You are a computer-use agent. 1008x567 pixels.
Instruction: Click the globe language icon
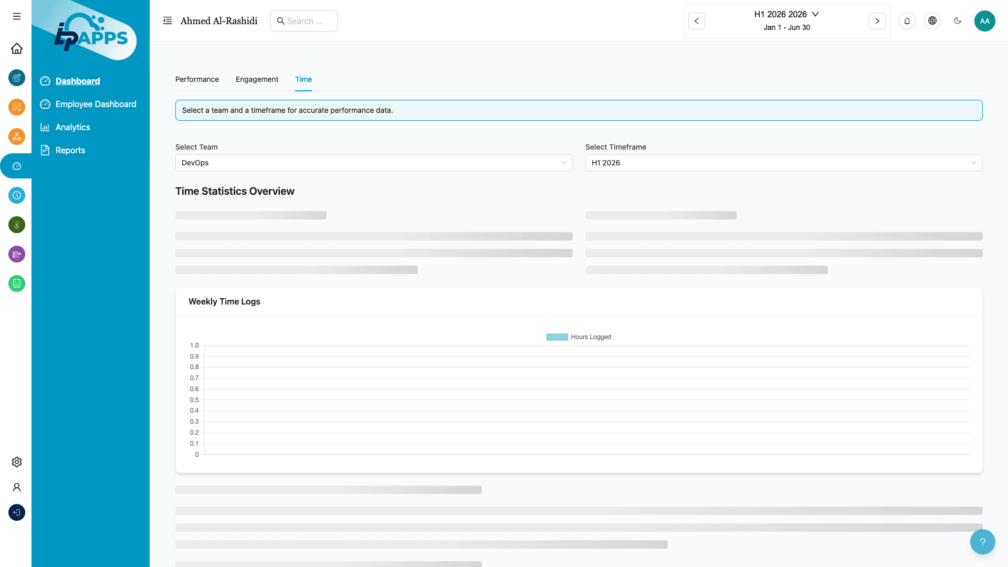coord(932,21)
